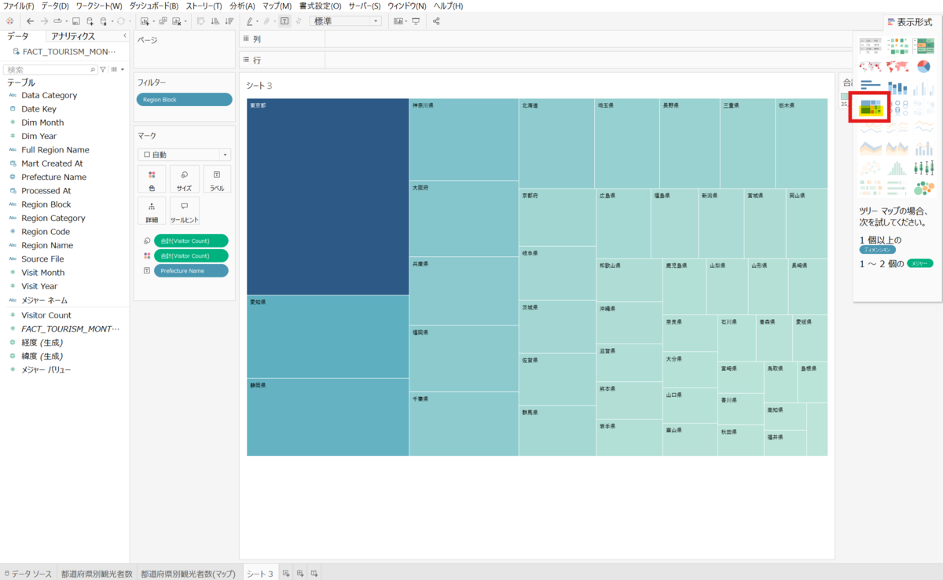Viewport: 943px width, 580px height.
Task: Click the show/hide cards toolbar icon
Action: [x=399, y=21]
